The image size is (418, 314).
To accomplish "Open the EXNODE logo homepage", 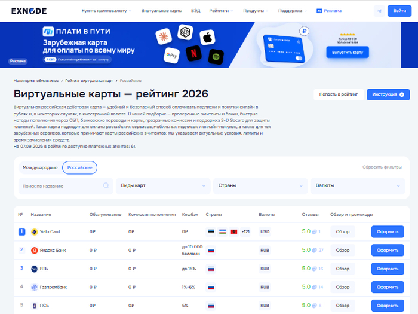I will click(x=29, y=11).
